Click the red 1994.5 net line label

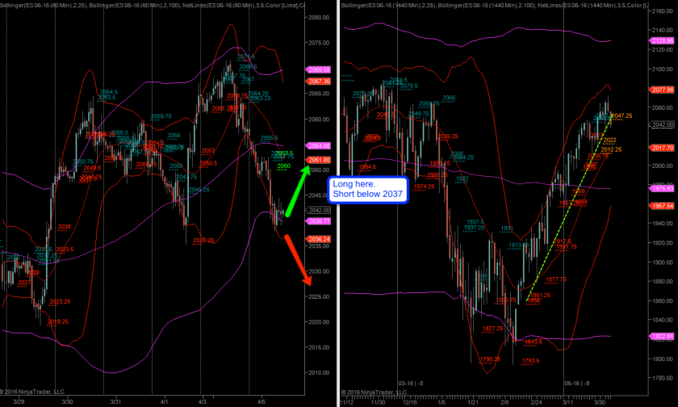[367, 167]
